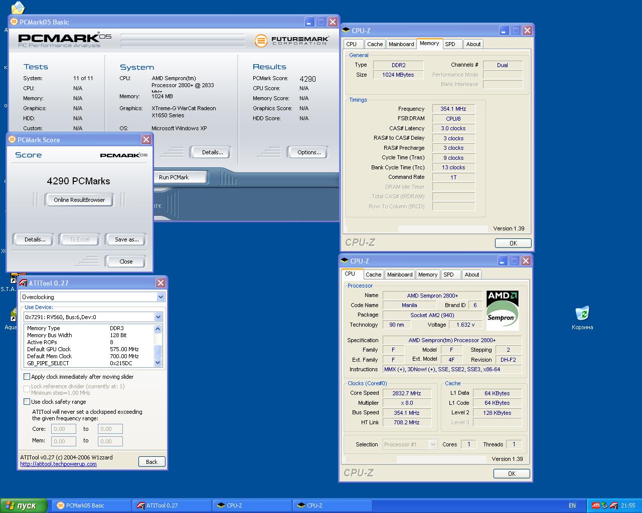
Task: Open the Overclocking dropdown in ATITool
Action: [x=160, y=297]
